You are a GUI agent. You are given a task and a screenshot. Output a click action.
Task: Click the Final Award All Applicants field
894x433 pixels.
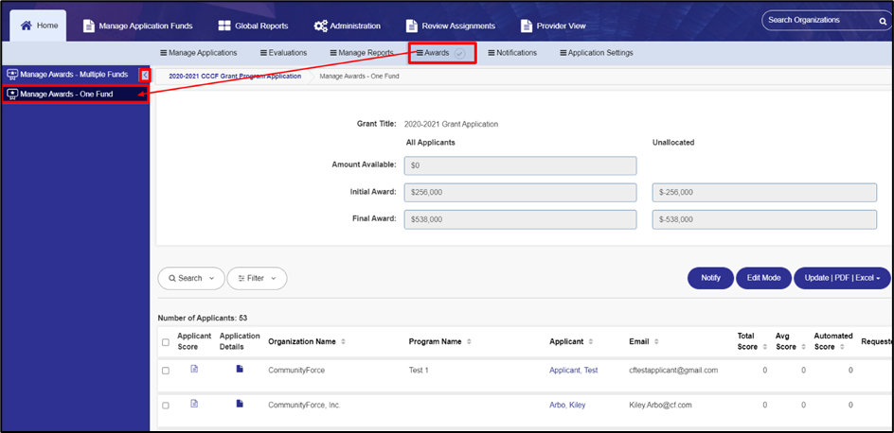[x=520, y=219]
